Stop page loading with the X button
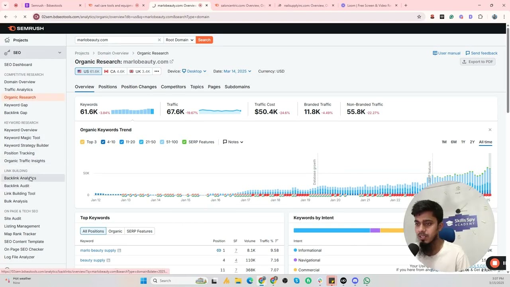 point(25,17)
